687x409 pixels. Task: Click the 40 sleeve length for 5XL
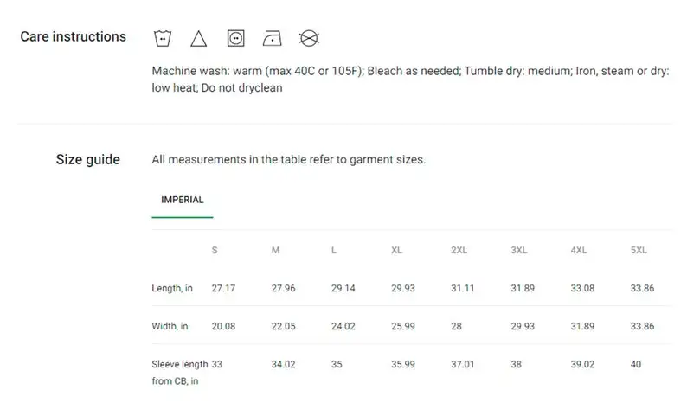pos(636,364)
